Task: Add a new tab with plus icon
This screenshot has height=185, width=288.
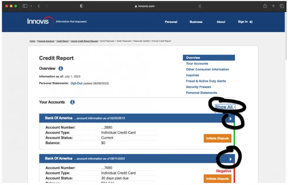Action: (x=273, y=6)
